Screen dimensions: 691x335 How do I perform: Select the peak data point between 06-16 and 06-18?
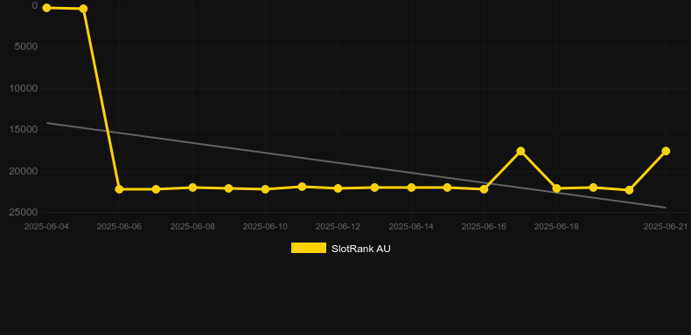(520, 151)
